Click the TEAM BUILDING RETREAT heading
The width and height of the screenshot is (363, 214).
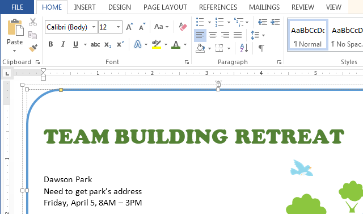pos(194,136)
